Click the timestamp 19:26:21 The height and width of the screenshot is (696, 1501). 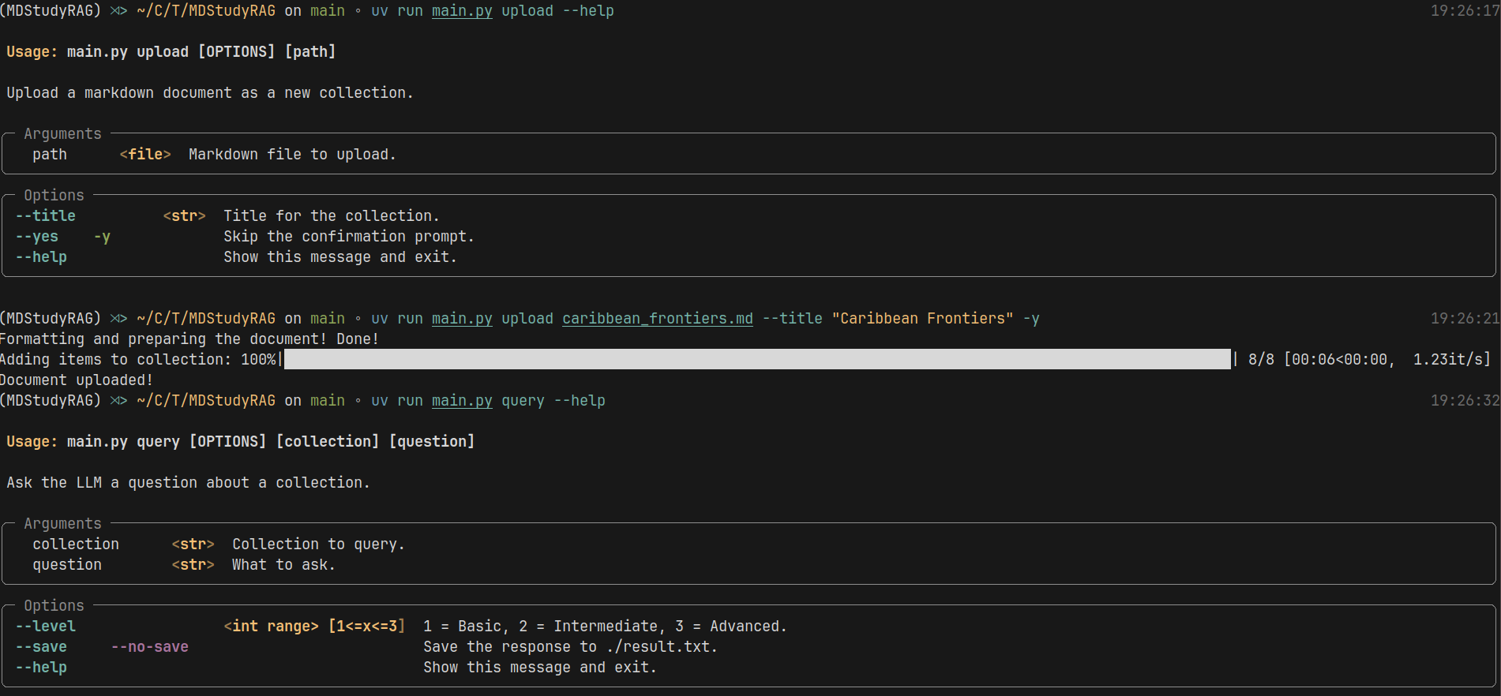(1465, 318)
